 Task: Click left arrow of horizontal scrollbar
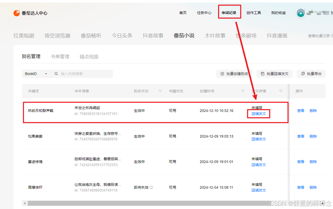coord(25,203)
